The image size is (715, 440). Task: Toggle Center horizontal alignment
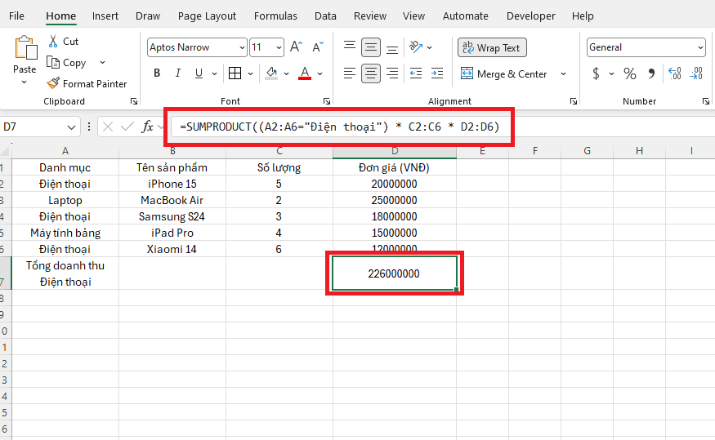click(371, 73)
